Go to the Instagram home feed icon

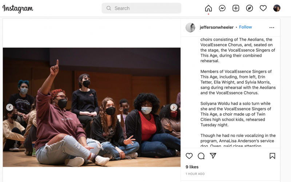tap(208, 8)
